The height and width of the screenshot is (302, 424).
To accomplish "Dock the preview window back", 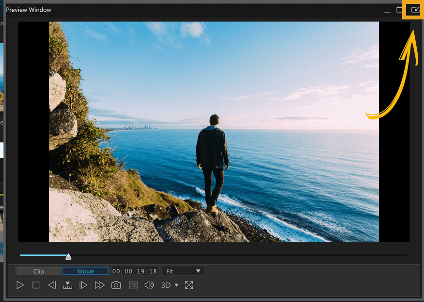I will 415,10.
